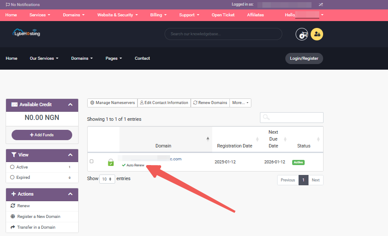Open the entries-per-page 10 selector
Image resolution: width=388 pixels, height=236 pixels.
pyautogui.click(x=107, y=179)
